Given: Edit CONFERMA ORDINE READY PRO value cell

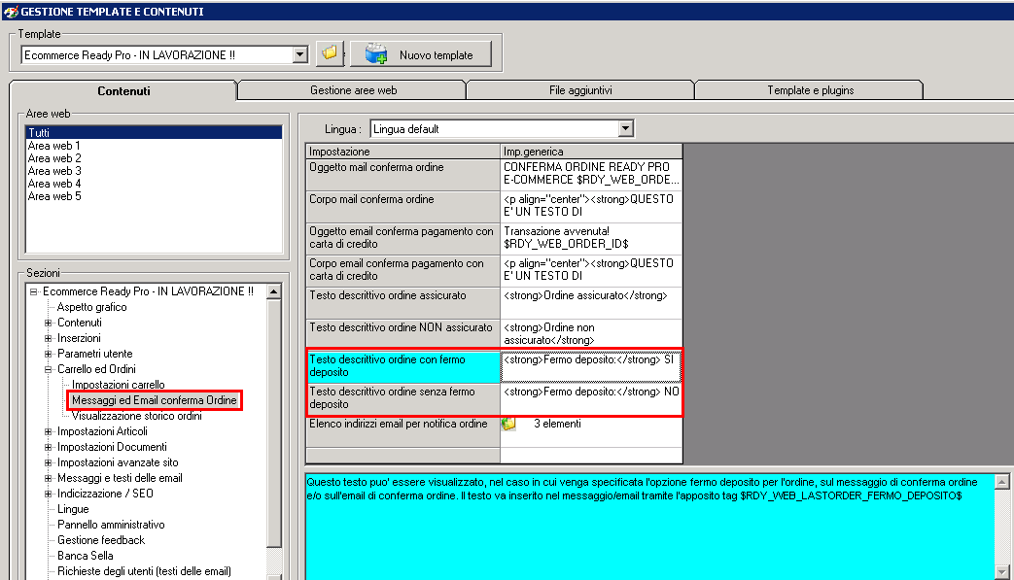Looking at the screenshot, I should pyautogui.click(x=591, y=174).
